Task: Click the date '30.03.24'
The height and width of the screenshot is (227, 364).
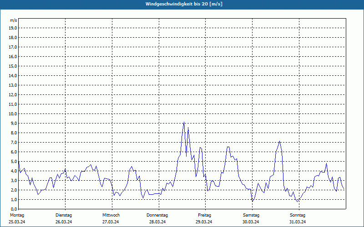Action: 251,222
